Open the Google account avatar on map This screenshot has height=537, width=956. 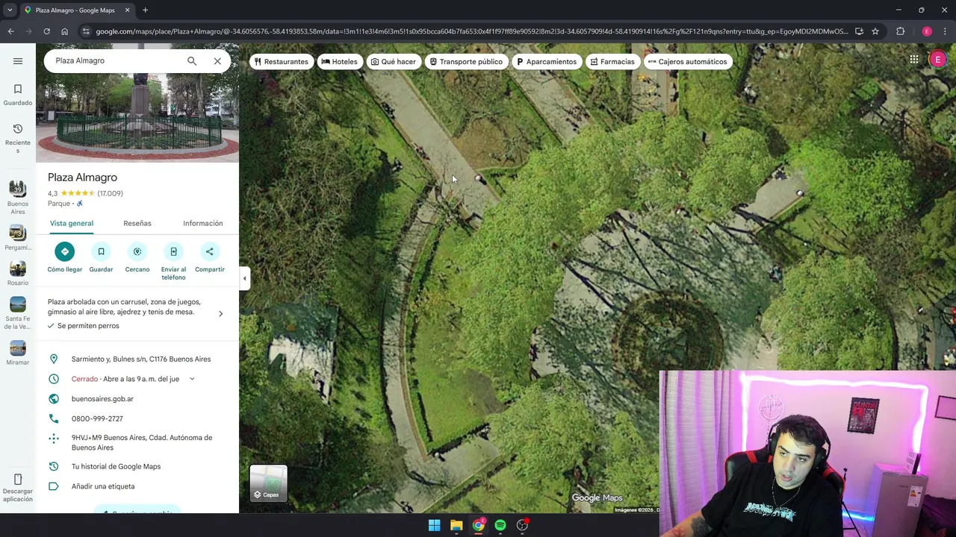tap(938, 60)
